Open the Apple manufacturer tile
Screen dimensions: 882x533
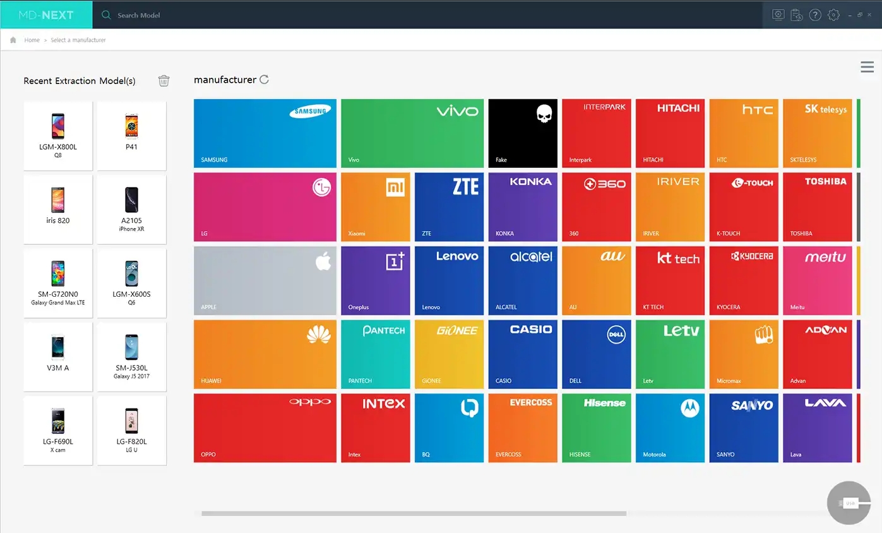(265, 281)
